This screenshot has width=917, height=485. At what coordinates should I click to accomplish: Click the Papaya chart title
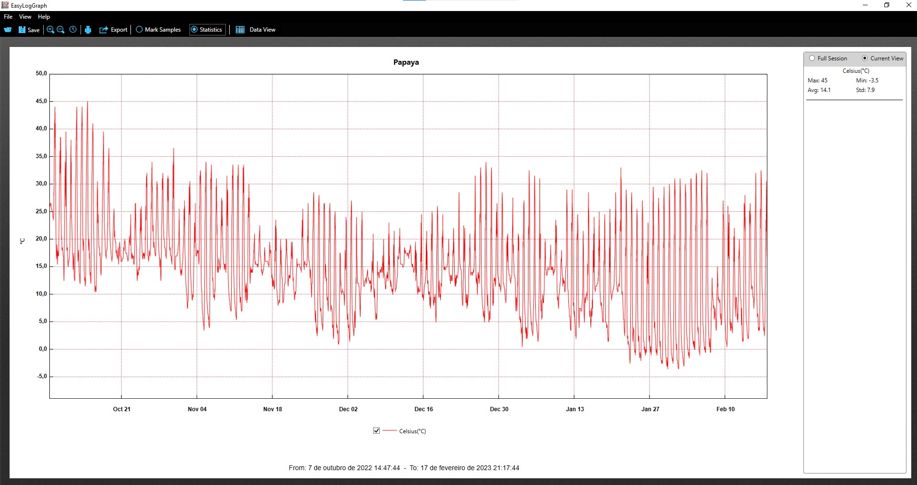(406, 62)
